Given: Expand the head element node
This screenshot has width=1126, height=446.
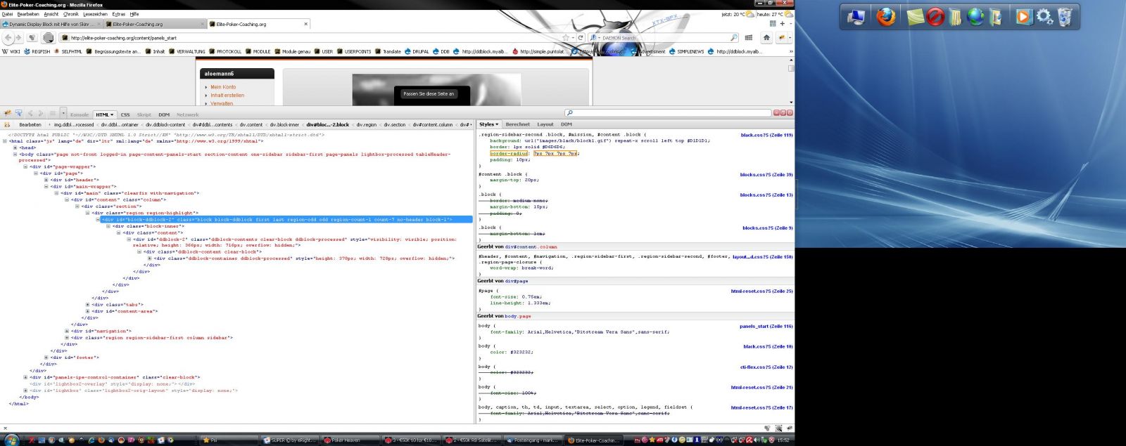Looking at the screenshot, I should click(x=15, y=147).
